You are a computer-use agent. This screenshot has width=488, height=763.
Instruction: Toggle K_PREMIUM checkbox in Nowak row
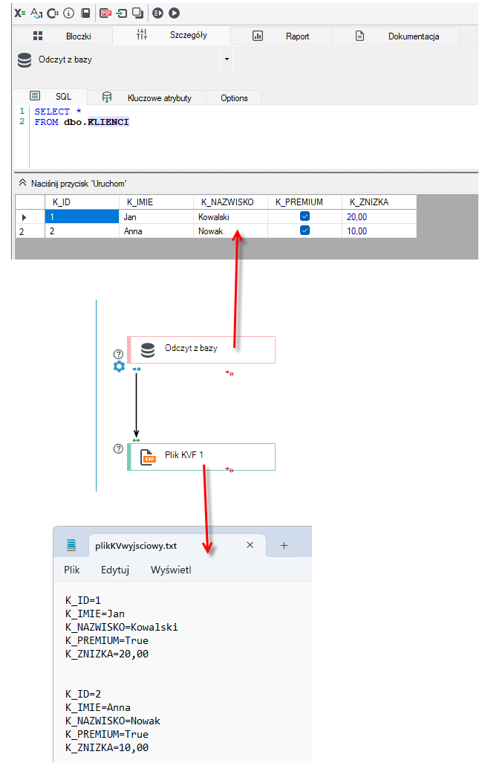[305, 231]
